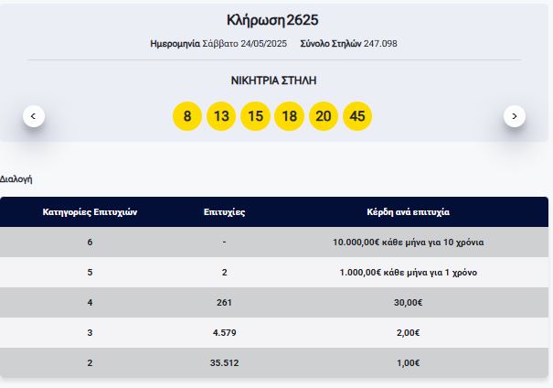Select the 10.000,00€ monthly prize cell
Screen dimensions: 553x388
click(x=408, y=242)
